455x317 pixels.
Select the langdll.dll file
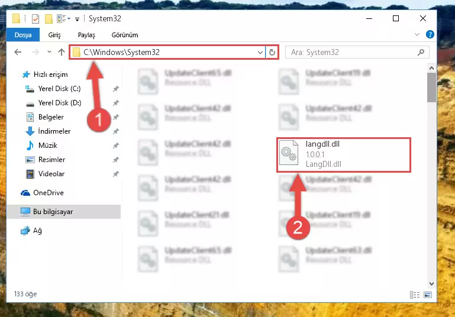point(344,155)
